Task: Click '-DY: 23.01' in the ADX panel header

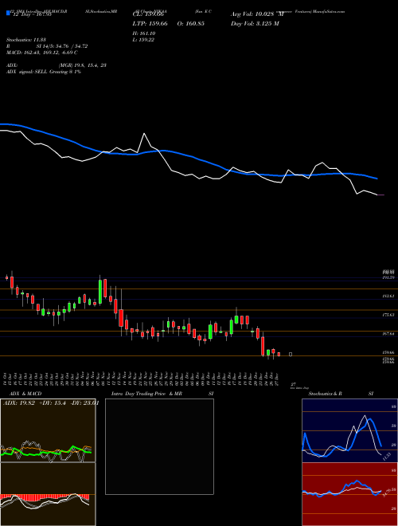Action: click(83, 403)
